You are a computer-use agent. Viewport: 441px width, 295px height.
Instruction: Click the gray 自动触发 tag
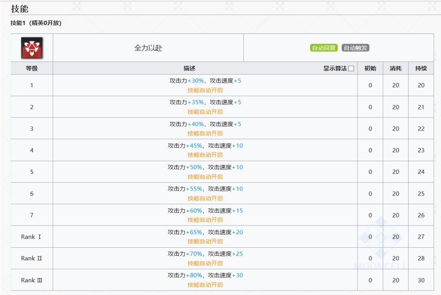coord(355,48)
